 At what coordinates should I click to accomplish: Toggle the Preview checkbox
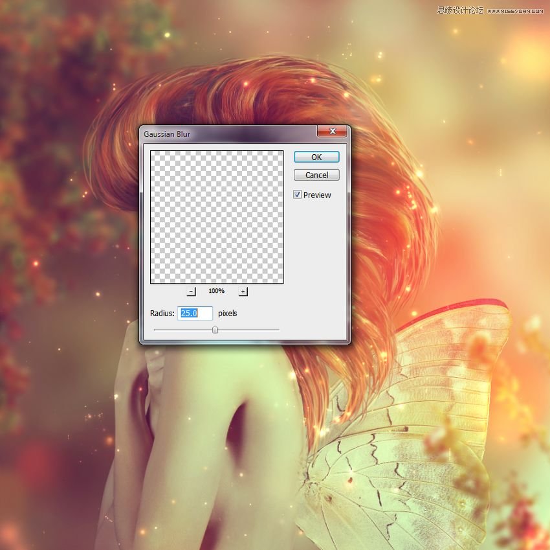pyautogui.click(x=298, y=194)
